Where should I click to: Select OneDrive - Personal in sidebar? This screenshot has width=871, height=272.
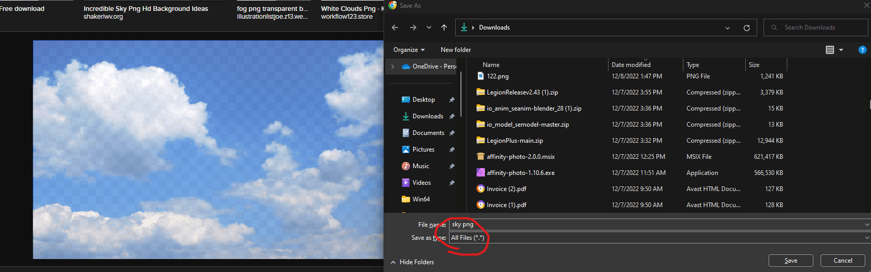tap(429, 66)
